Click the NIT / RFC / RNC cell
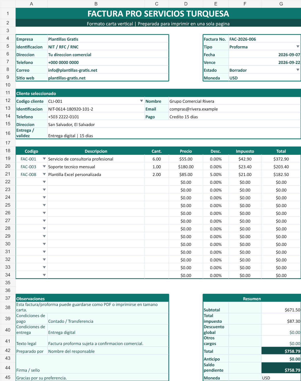This screenshot has width=301, height=381. [x=108, y=47]
